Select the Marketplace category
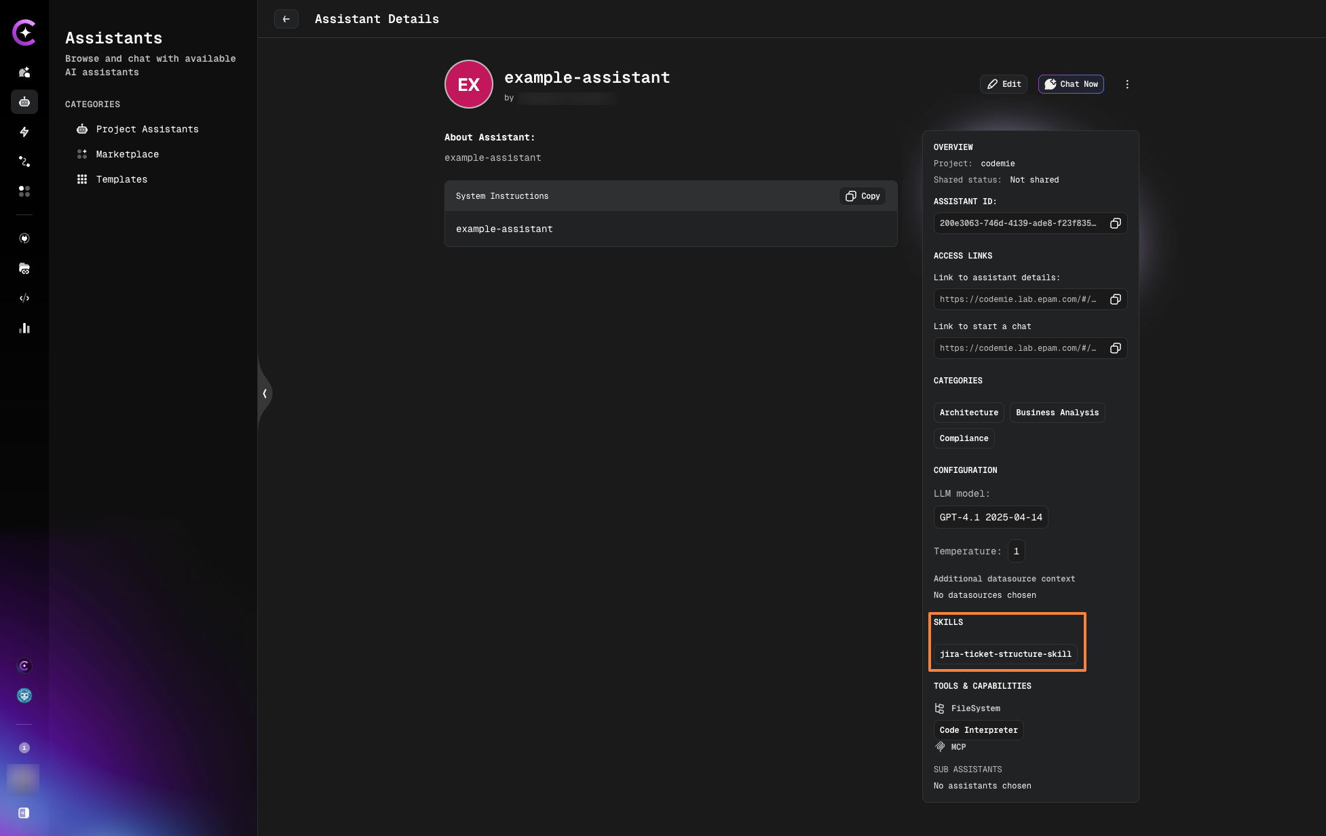This screenshot has width=1326, height=836. (127, 154)
